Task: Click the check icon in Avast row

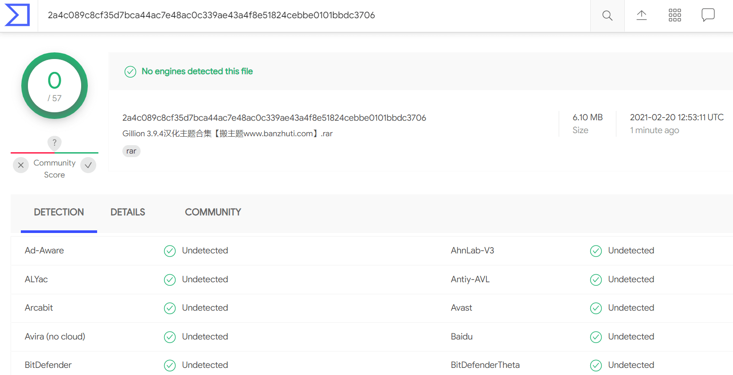Action: [596, 308]
